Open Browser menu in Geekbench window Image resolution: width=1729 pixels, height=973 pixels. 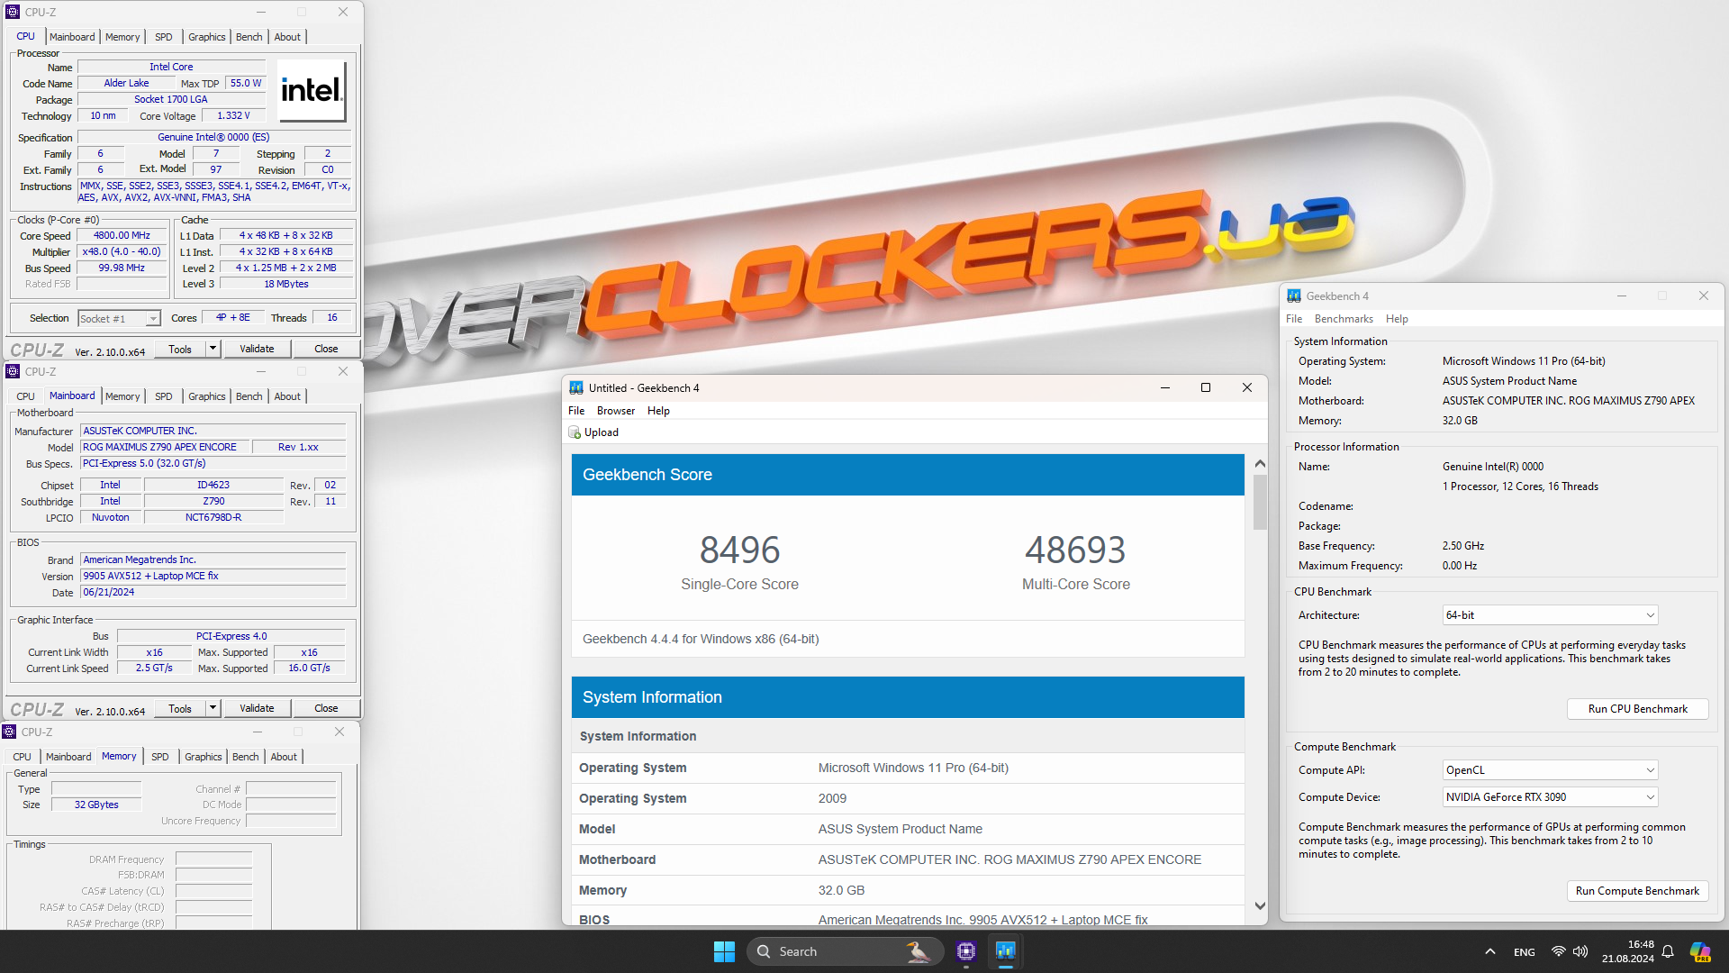click(616, 411)
